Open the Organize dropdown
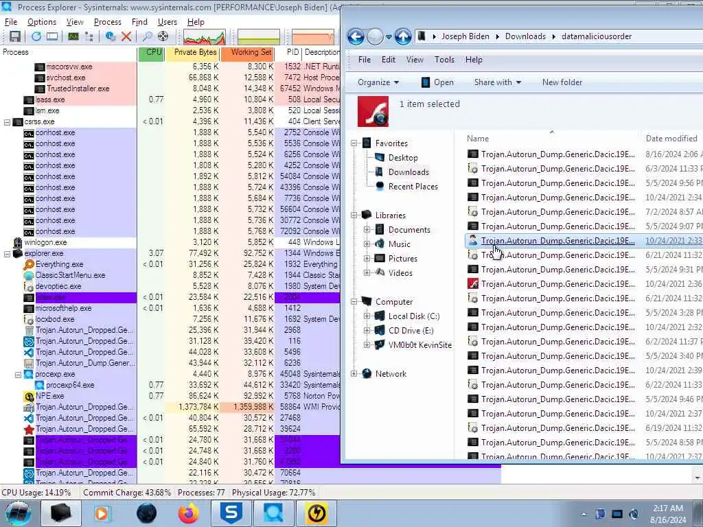Viewport: 703px width, 527px height. 378,82
